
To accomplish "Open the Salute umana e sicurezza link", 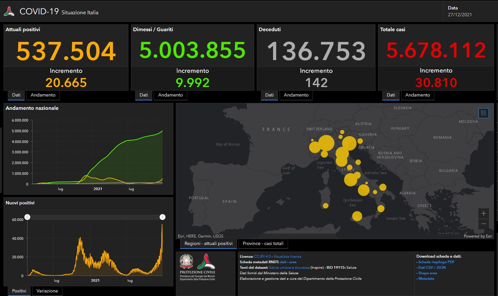I will click(289, 267).
